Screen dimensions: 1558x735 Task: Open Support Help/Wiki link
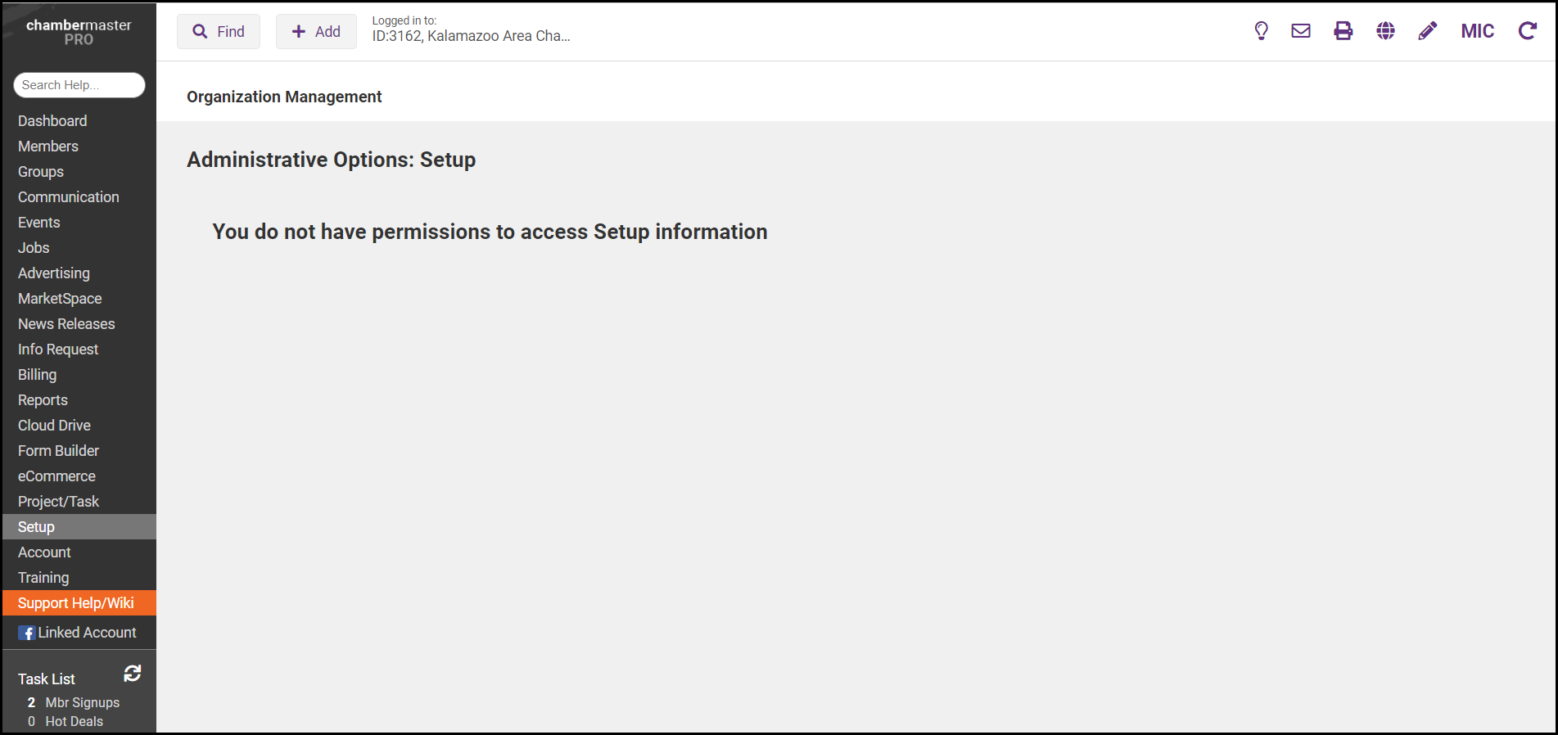(76, 603)
